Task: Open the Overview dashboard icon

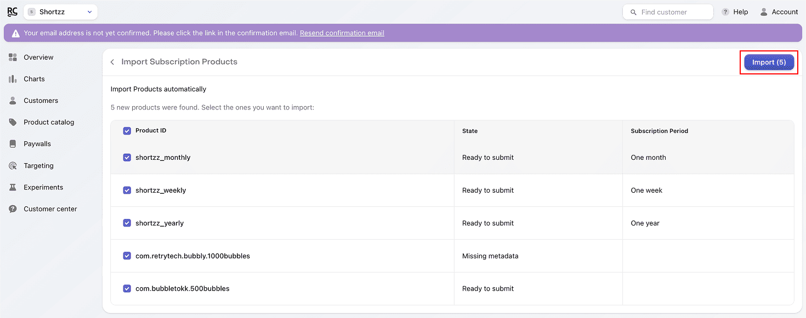Action: [x=13, y=57]
